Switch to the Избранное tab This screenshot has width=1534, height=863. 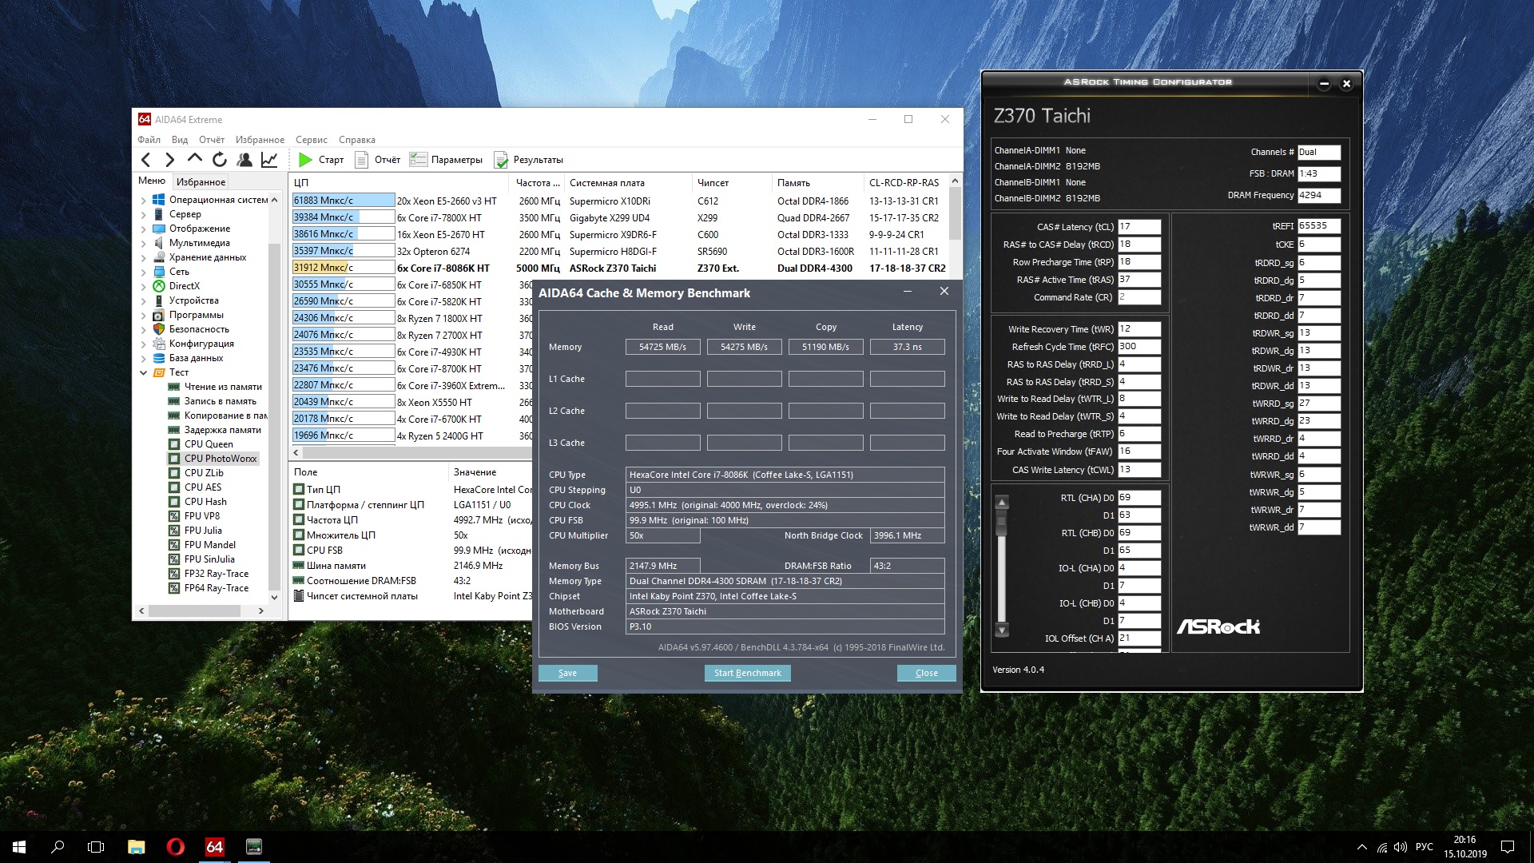point(201,182)
